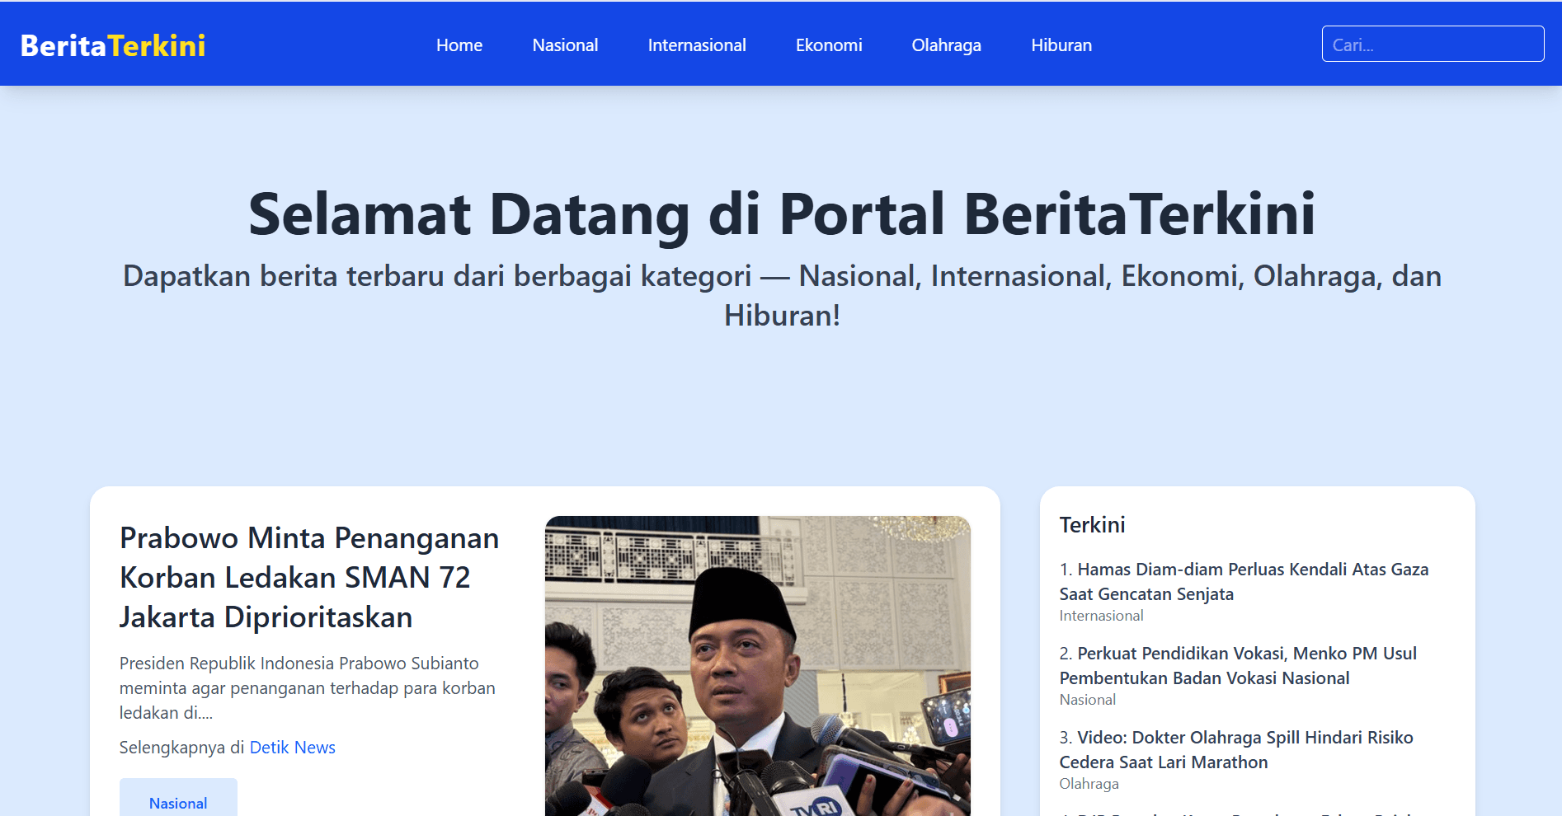This screenshot has height=816, width=1562.
Task: Click the Nasional label under Vokasi story
Action: pos(1087,700)
